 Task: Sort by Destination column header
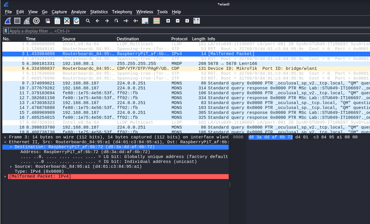click(143, 39)
